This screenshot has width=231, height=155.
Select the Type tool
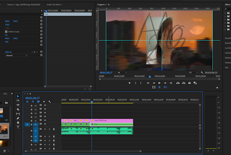[x=18, y=127]
